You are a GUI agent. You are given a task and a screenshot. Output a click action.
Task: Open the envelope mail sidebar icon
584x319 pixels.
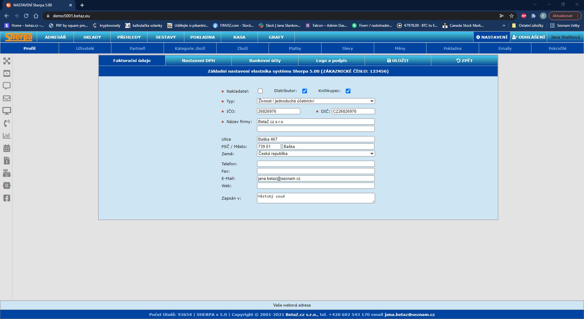[x=7, y=98]
